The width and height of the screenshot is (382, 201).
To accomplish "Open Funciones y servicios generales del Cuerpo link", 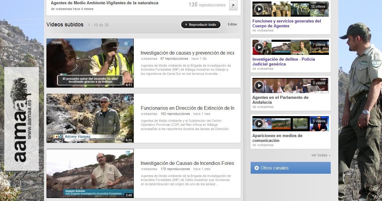I will click(286, 23).
